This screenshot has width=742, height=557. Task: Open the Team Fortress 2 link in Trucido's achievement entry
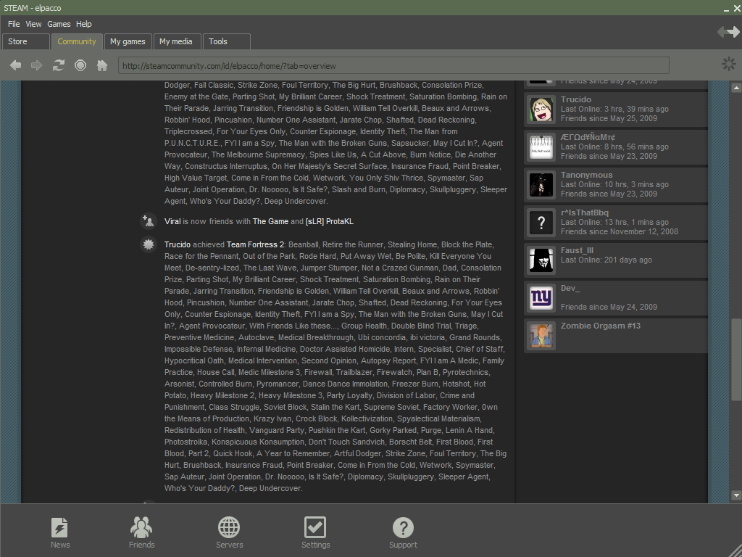[x=255, y=244]
